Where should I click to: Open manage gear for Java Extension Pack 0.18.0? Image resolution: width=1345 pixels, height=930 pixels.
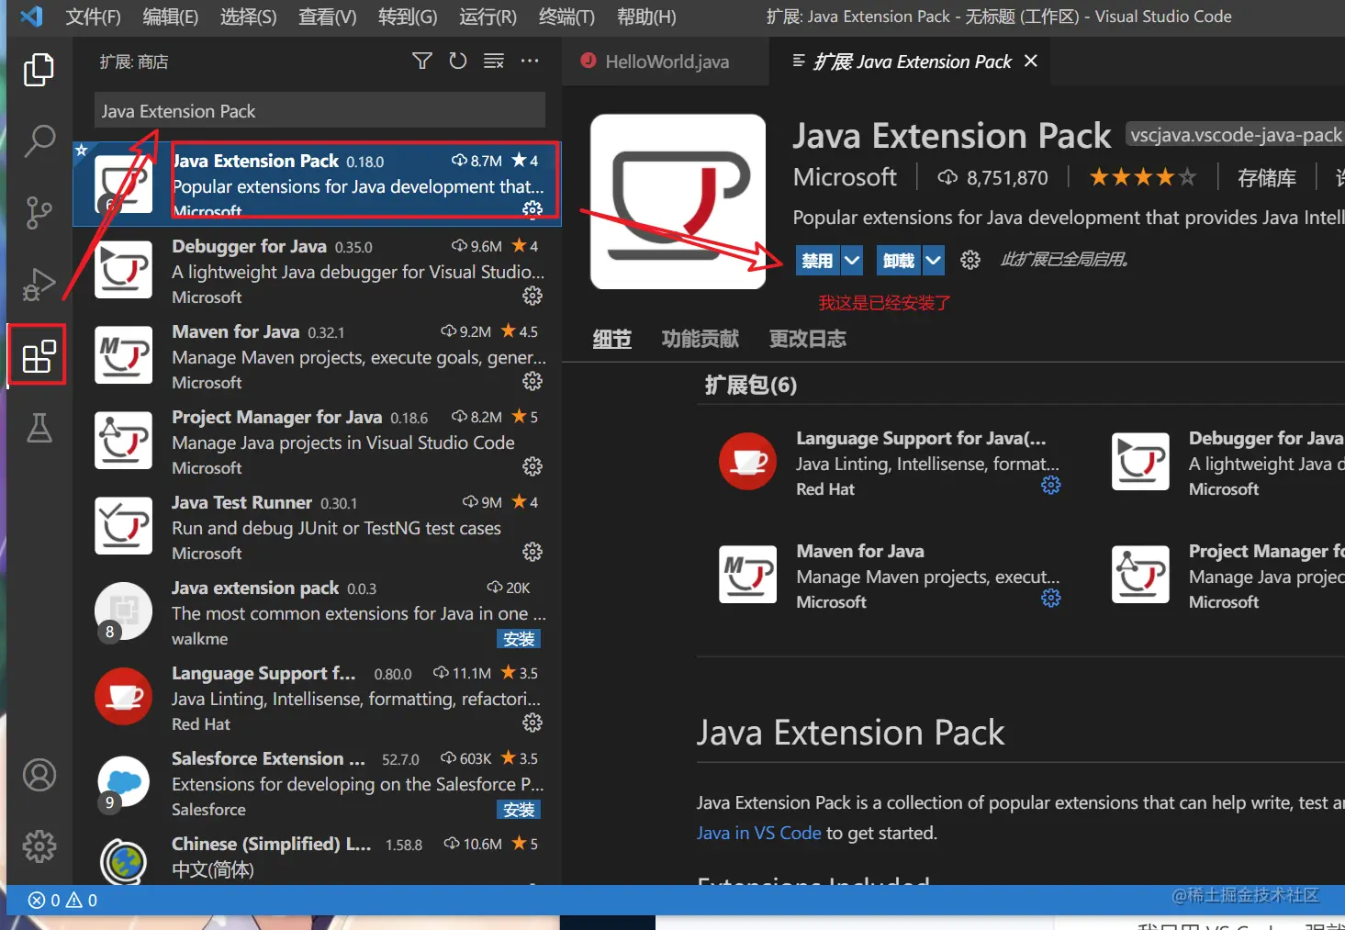(532, 210)
